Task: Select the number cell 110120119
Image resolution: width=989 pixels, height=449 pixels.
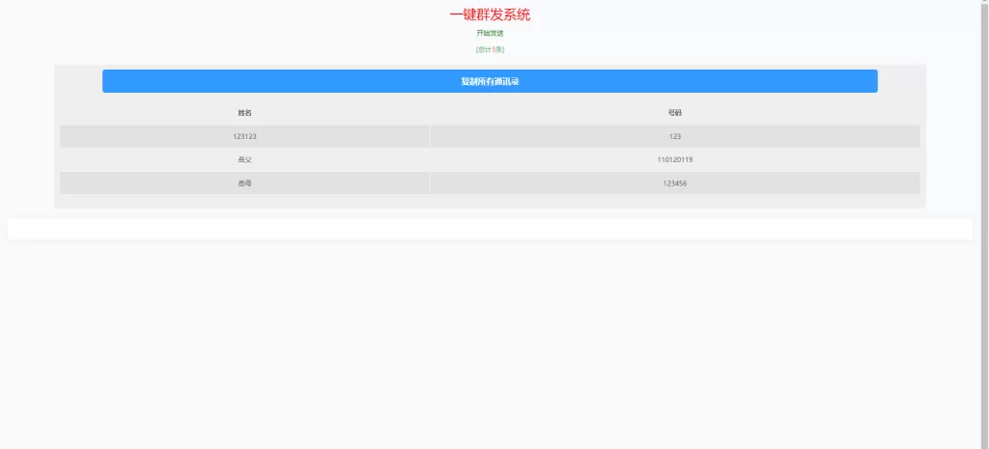Action: pos(675,159)
